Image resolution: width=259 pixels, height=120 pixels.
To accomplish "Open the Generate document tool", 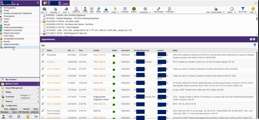I will [55, 9].
